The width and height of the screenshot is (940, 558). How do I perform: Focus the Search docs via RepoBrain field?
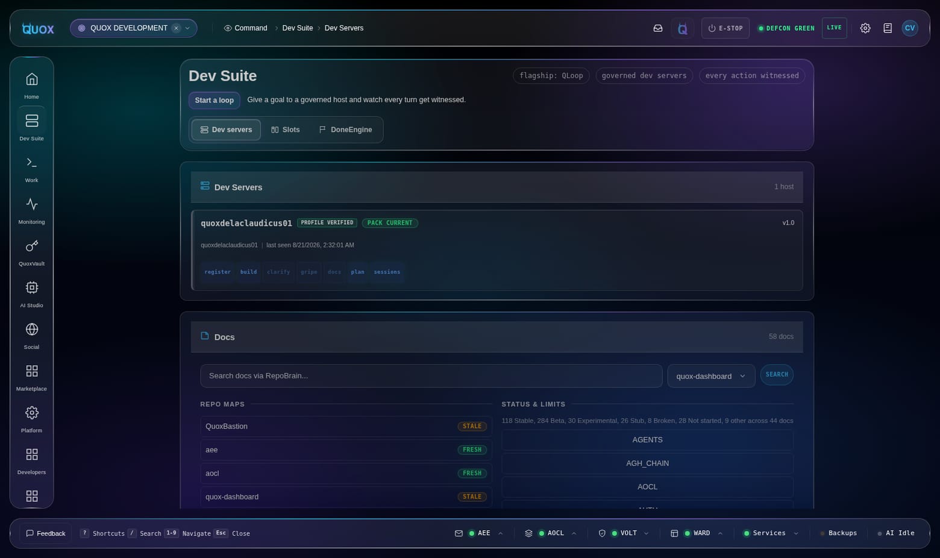click(x=431, y=376)
